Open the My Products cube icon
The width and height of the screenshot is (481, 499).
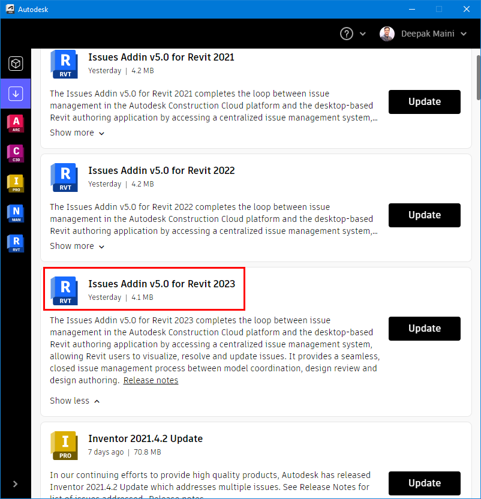pyautogui.click(x=16, y=64)
